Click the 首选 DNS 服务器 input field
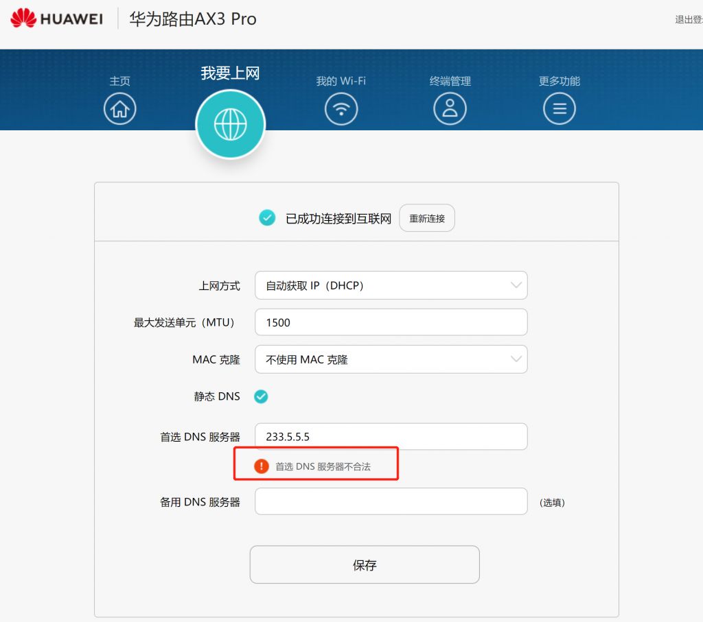This screenshot has width=703, height=622. click(x=391, y=436)
